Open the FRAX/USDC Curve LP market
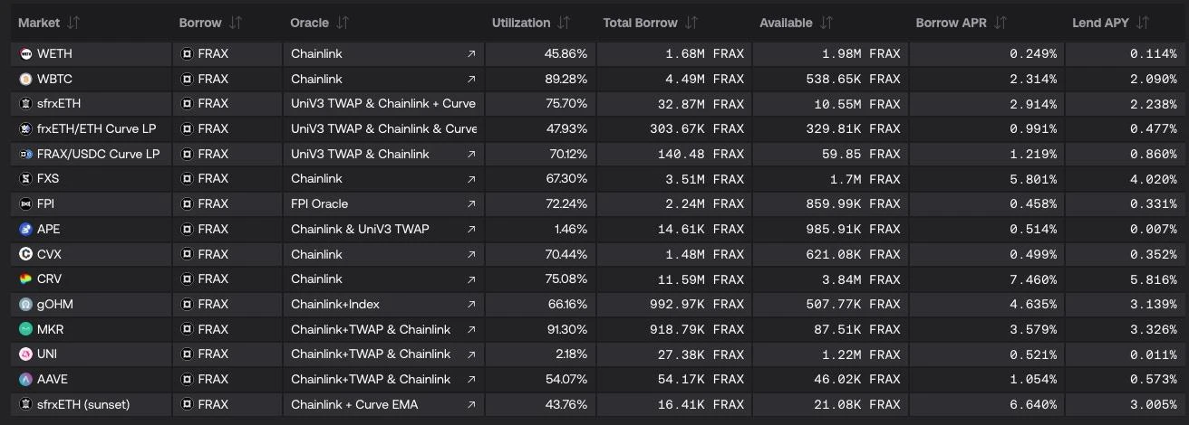1189x425 pixels. (x=98, y=155)
